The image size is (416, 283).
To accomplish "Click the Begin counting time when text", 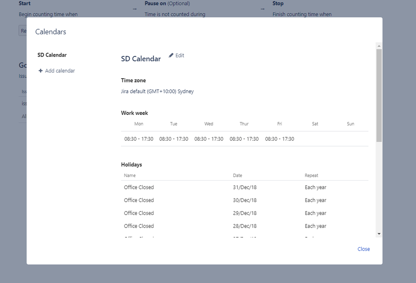I will point(48,14).
